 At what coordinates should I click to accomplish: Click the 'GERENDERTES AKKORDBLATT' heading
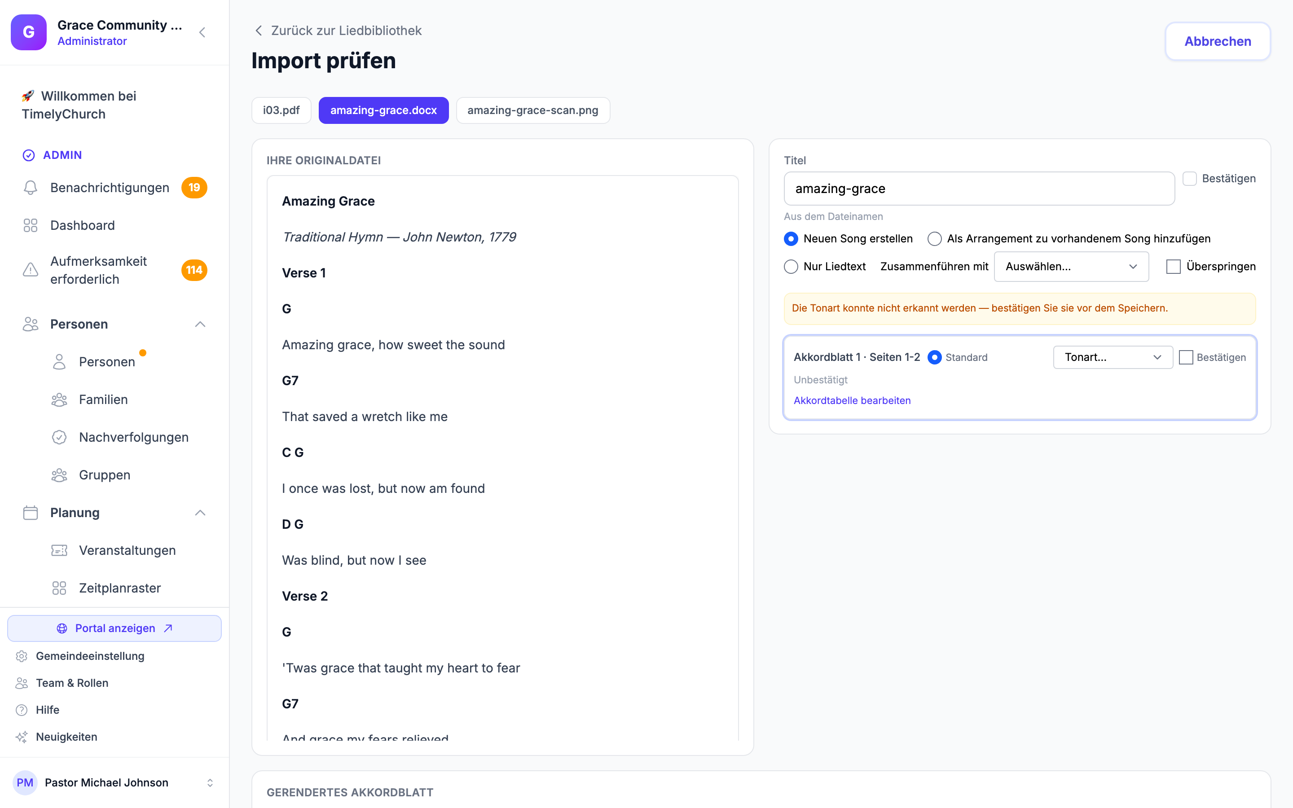(x=350, y=792)
